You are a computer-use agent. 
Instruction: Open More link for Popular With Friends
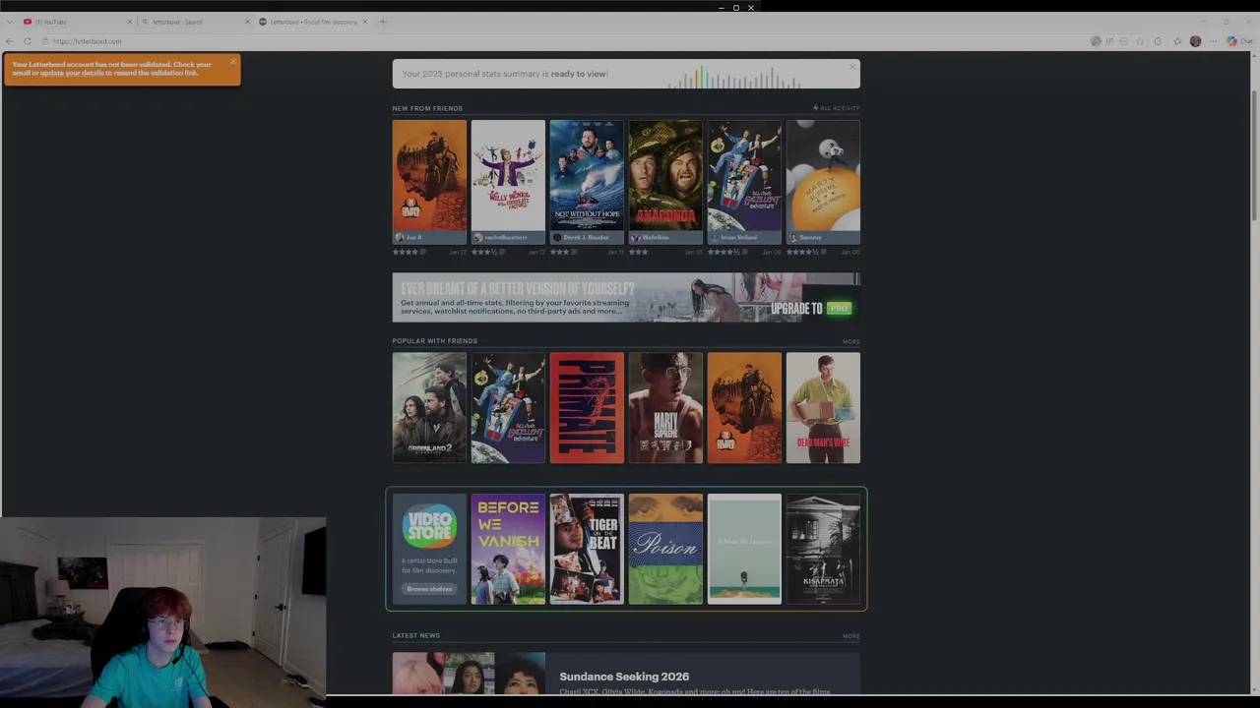coord(850,341)
